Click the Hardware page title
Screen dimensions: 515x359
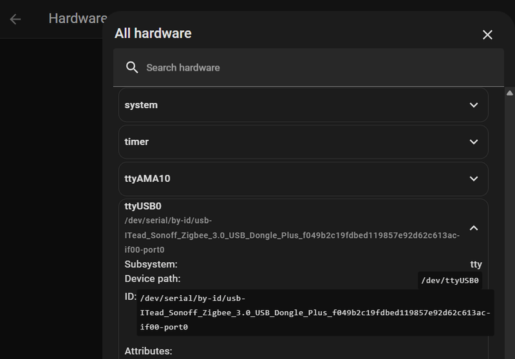pyautogui.click(x=77, y=18)
